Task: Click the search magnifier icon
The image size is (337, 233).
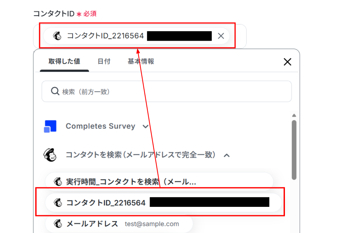Action: pyautogui.click(x=55, y=91)
